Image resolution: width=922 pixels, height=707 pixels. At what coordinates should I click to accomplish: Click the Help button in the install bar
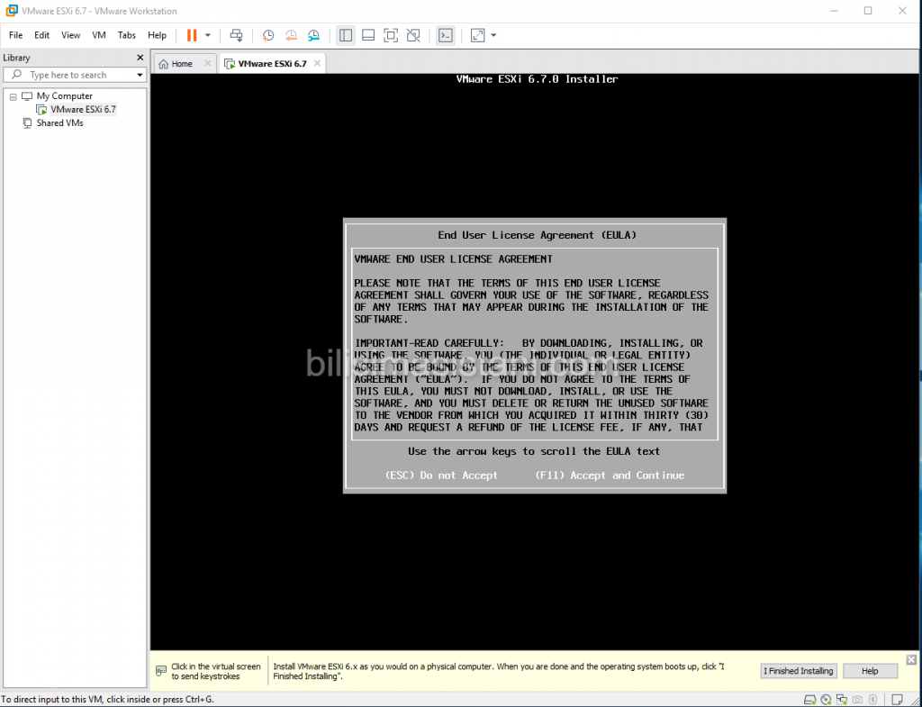[870, 671]
